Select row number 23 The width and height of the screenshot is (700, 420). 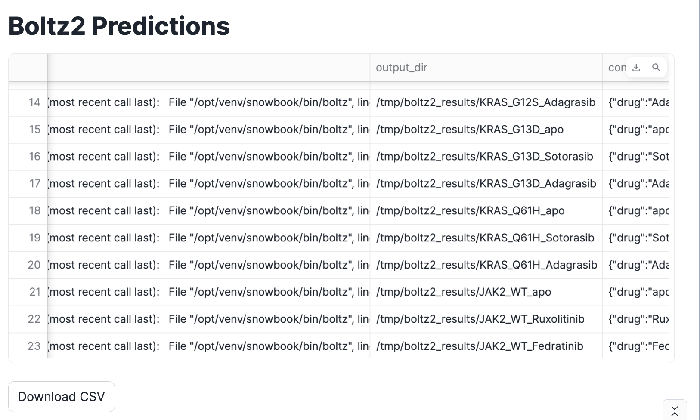[34, 346]
